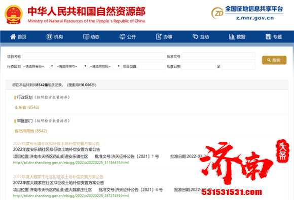
Task: Focus the 项目位置 input field
Action: 152,66
